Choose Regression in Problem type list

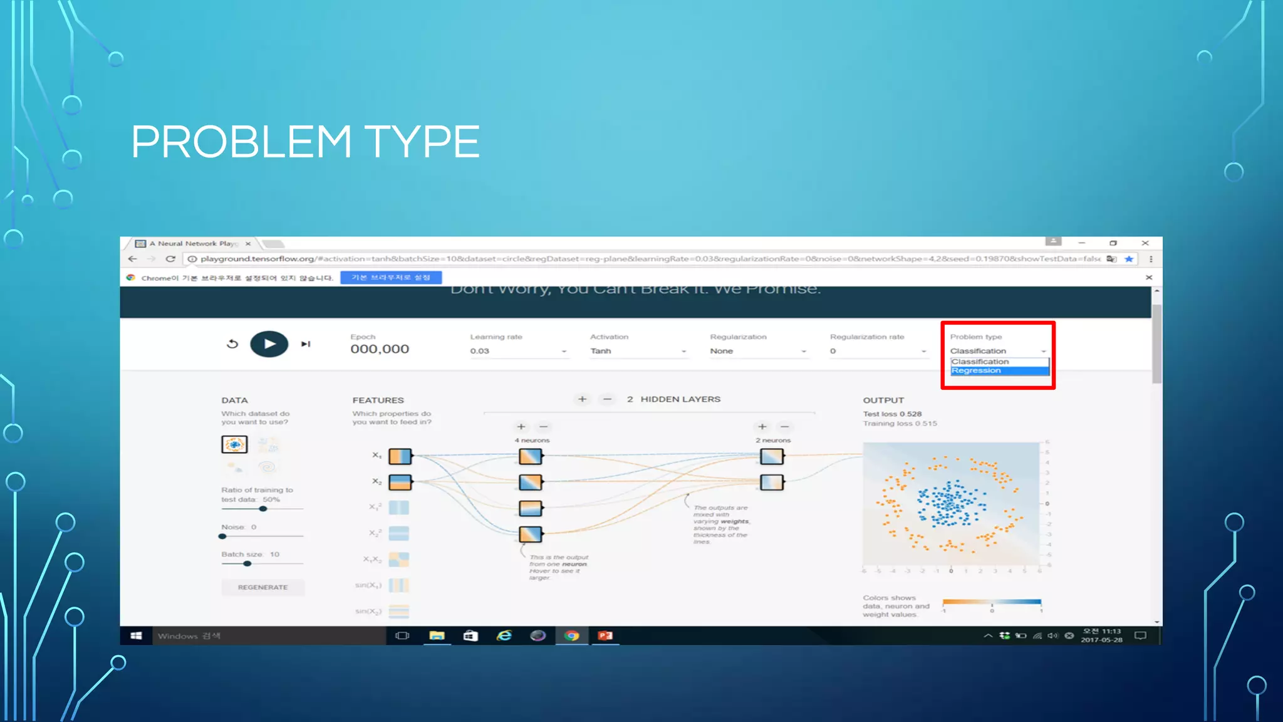(x=999, y=371)
